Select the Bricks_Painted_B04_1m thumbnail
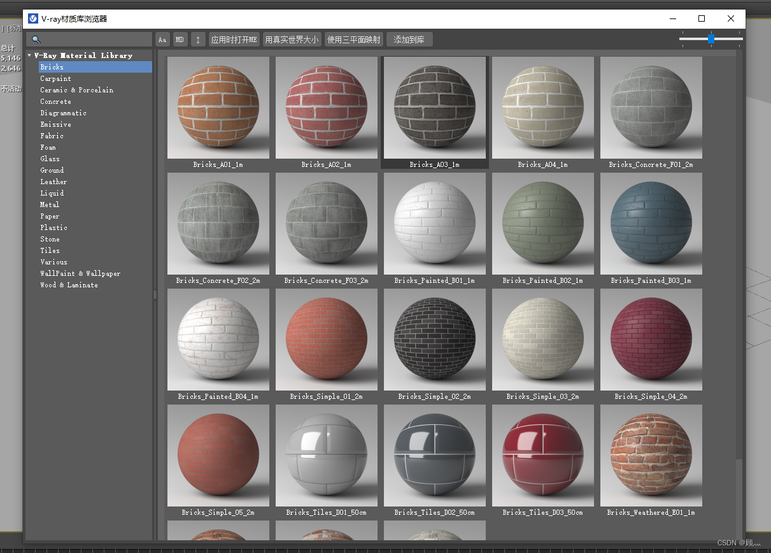This screenshot has width=771, height=553. (218, 340)
